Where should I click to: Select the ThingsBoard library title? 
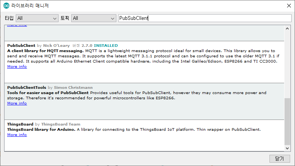(x=20, y=124)
